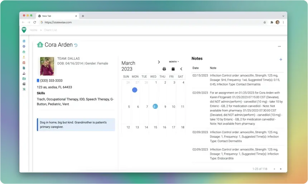Click Cora Arden's profile photo
The height and width of the screenshot is (184, 308).
[47, 66]
